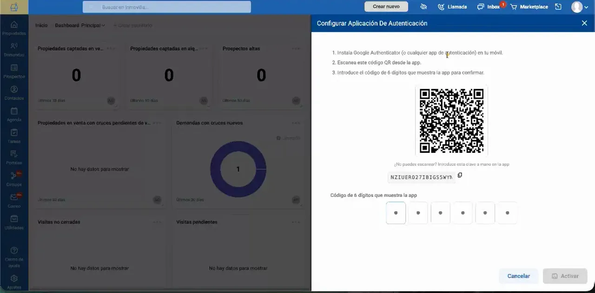This screenshot has height=293, width=595.
Task: Close the Configurar Aplicación De Autenticación panel
Action: tap(584, 23)
